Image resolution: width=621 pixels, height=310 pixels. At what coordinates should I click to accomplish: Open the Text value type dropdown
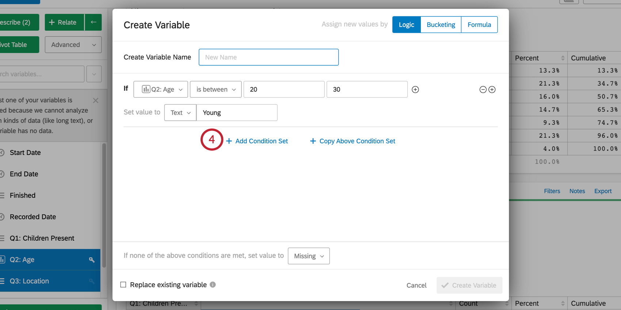180,113
